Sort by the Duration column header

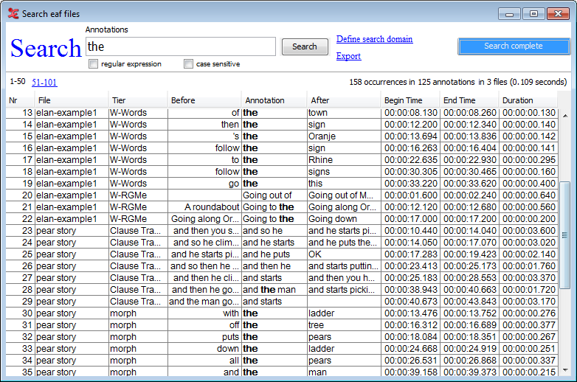pyautogui.click(x=528, y=100)
